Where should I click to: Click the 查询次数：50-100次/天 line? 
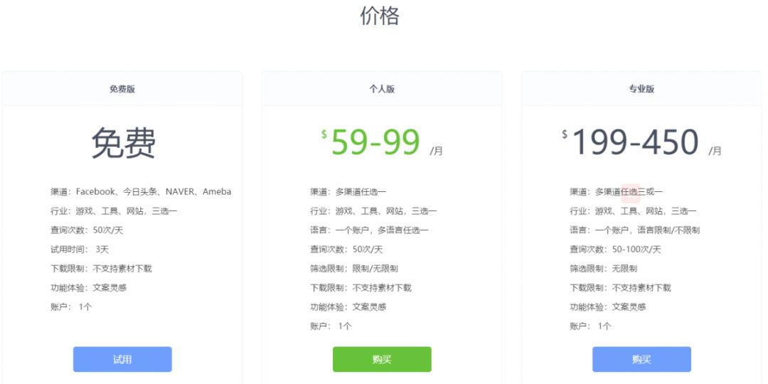[x=615, y=250]
